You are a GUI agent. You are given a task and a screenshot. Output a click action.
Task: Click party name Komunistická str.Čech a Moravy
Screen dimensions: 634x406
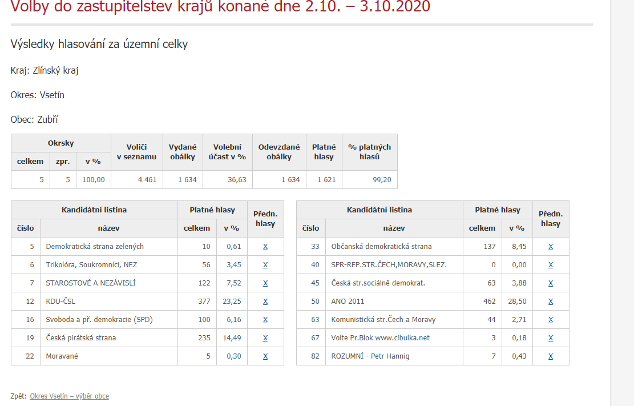[383, 319]
